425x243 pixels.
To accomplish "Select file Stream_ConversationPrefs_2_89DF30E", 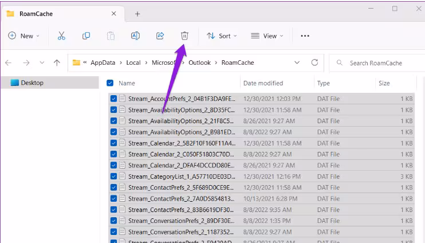I will tap(261, 221).
